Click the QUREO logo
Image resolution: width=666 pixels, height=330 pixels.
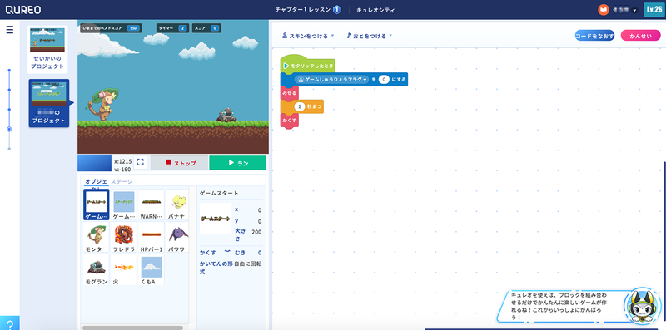(x=23, y=10)
